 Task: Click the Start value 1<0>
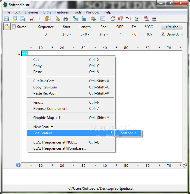click(66, 34)
